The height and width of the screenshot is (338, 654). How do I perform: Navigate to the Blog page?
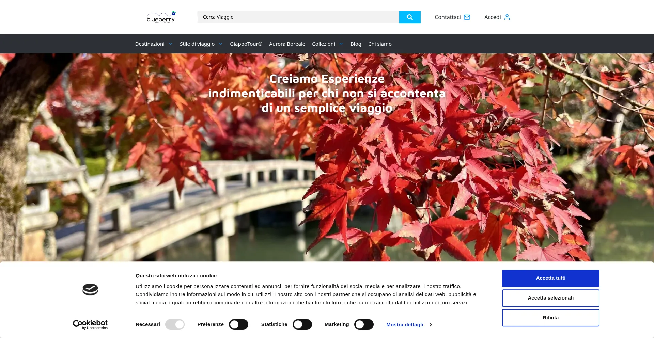pos(356,44)
